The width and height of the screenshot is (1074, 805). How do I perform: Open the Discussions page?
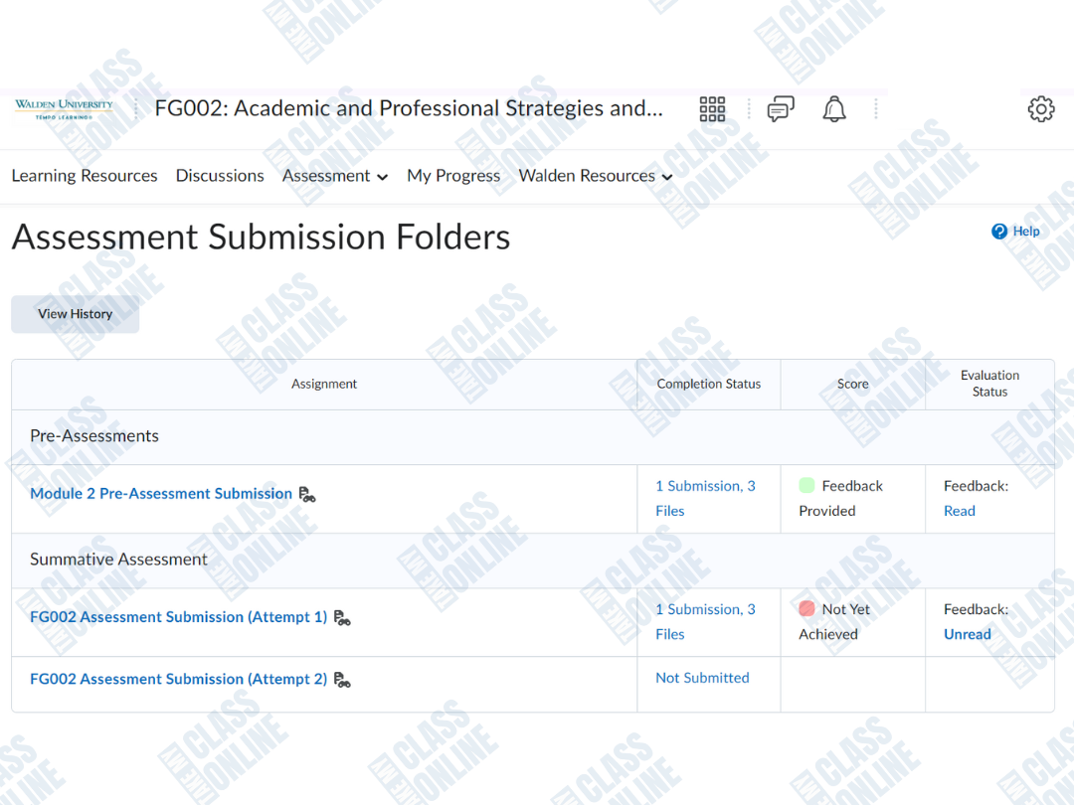220,176
